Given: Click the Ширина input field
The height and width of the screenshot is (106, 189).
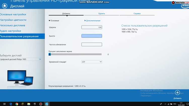Looking at the screenshot, I should [92, 27].
